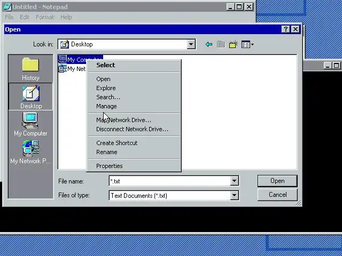This screenshot has height=256, width=342.
Task: Click the Desktop icon in Look in box
Action: (64, 44)
